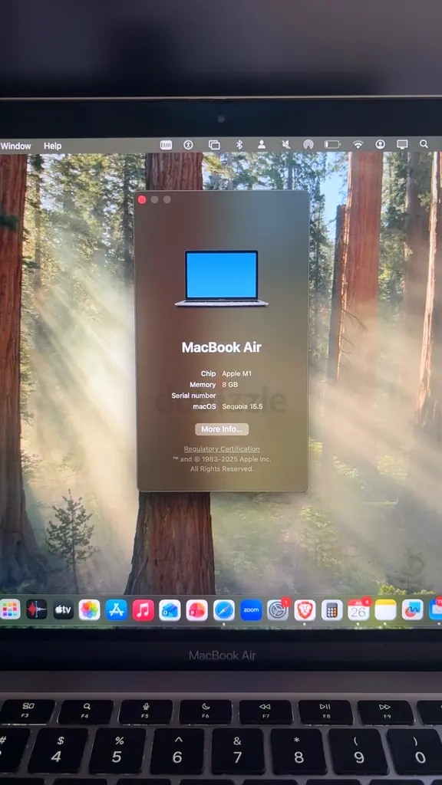
Task: Open the Accessibility shortcuts menu bar icon
Action: (189, 145)
